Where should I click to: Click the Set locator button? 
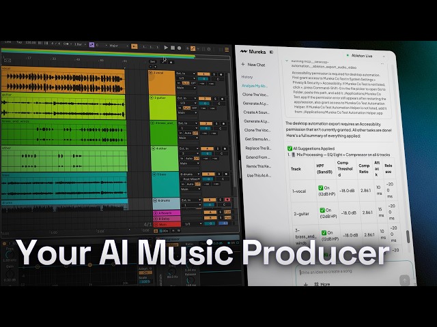(x=152, y=62)
